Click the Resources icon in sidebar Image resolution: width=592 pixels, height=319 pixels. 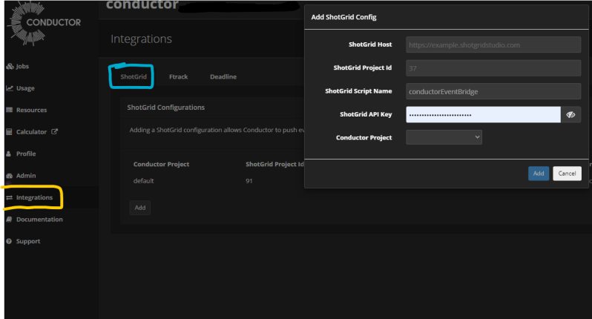[10, 110]
